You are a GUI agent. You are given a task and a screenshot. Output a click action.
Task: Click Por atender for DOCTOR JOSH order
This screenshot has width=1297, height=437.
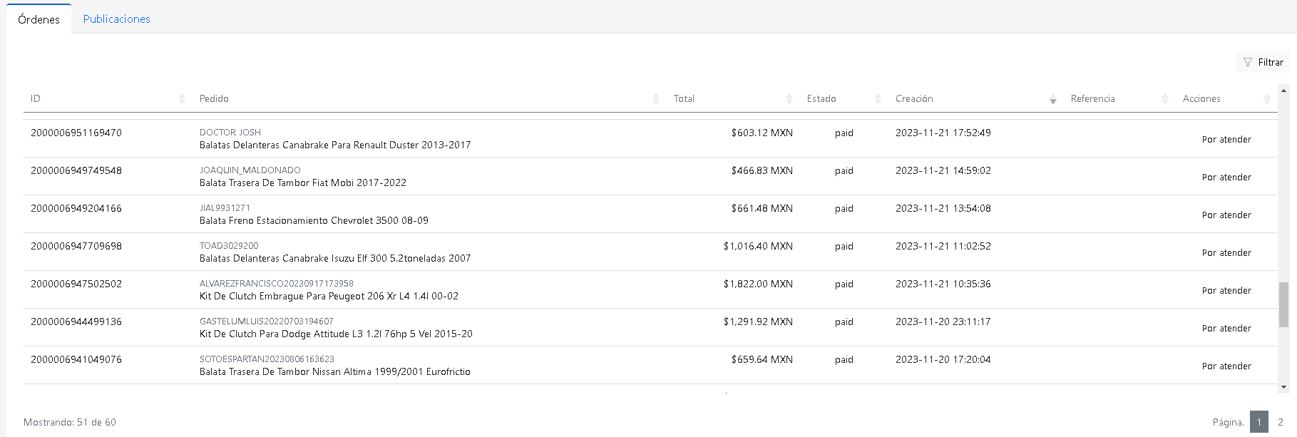(1226, 140)
